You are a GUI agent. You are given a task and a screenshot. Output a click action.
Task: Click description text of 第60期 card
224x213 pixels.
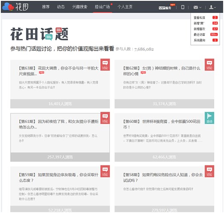point(163,138)
